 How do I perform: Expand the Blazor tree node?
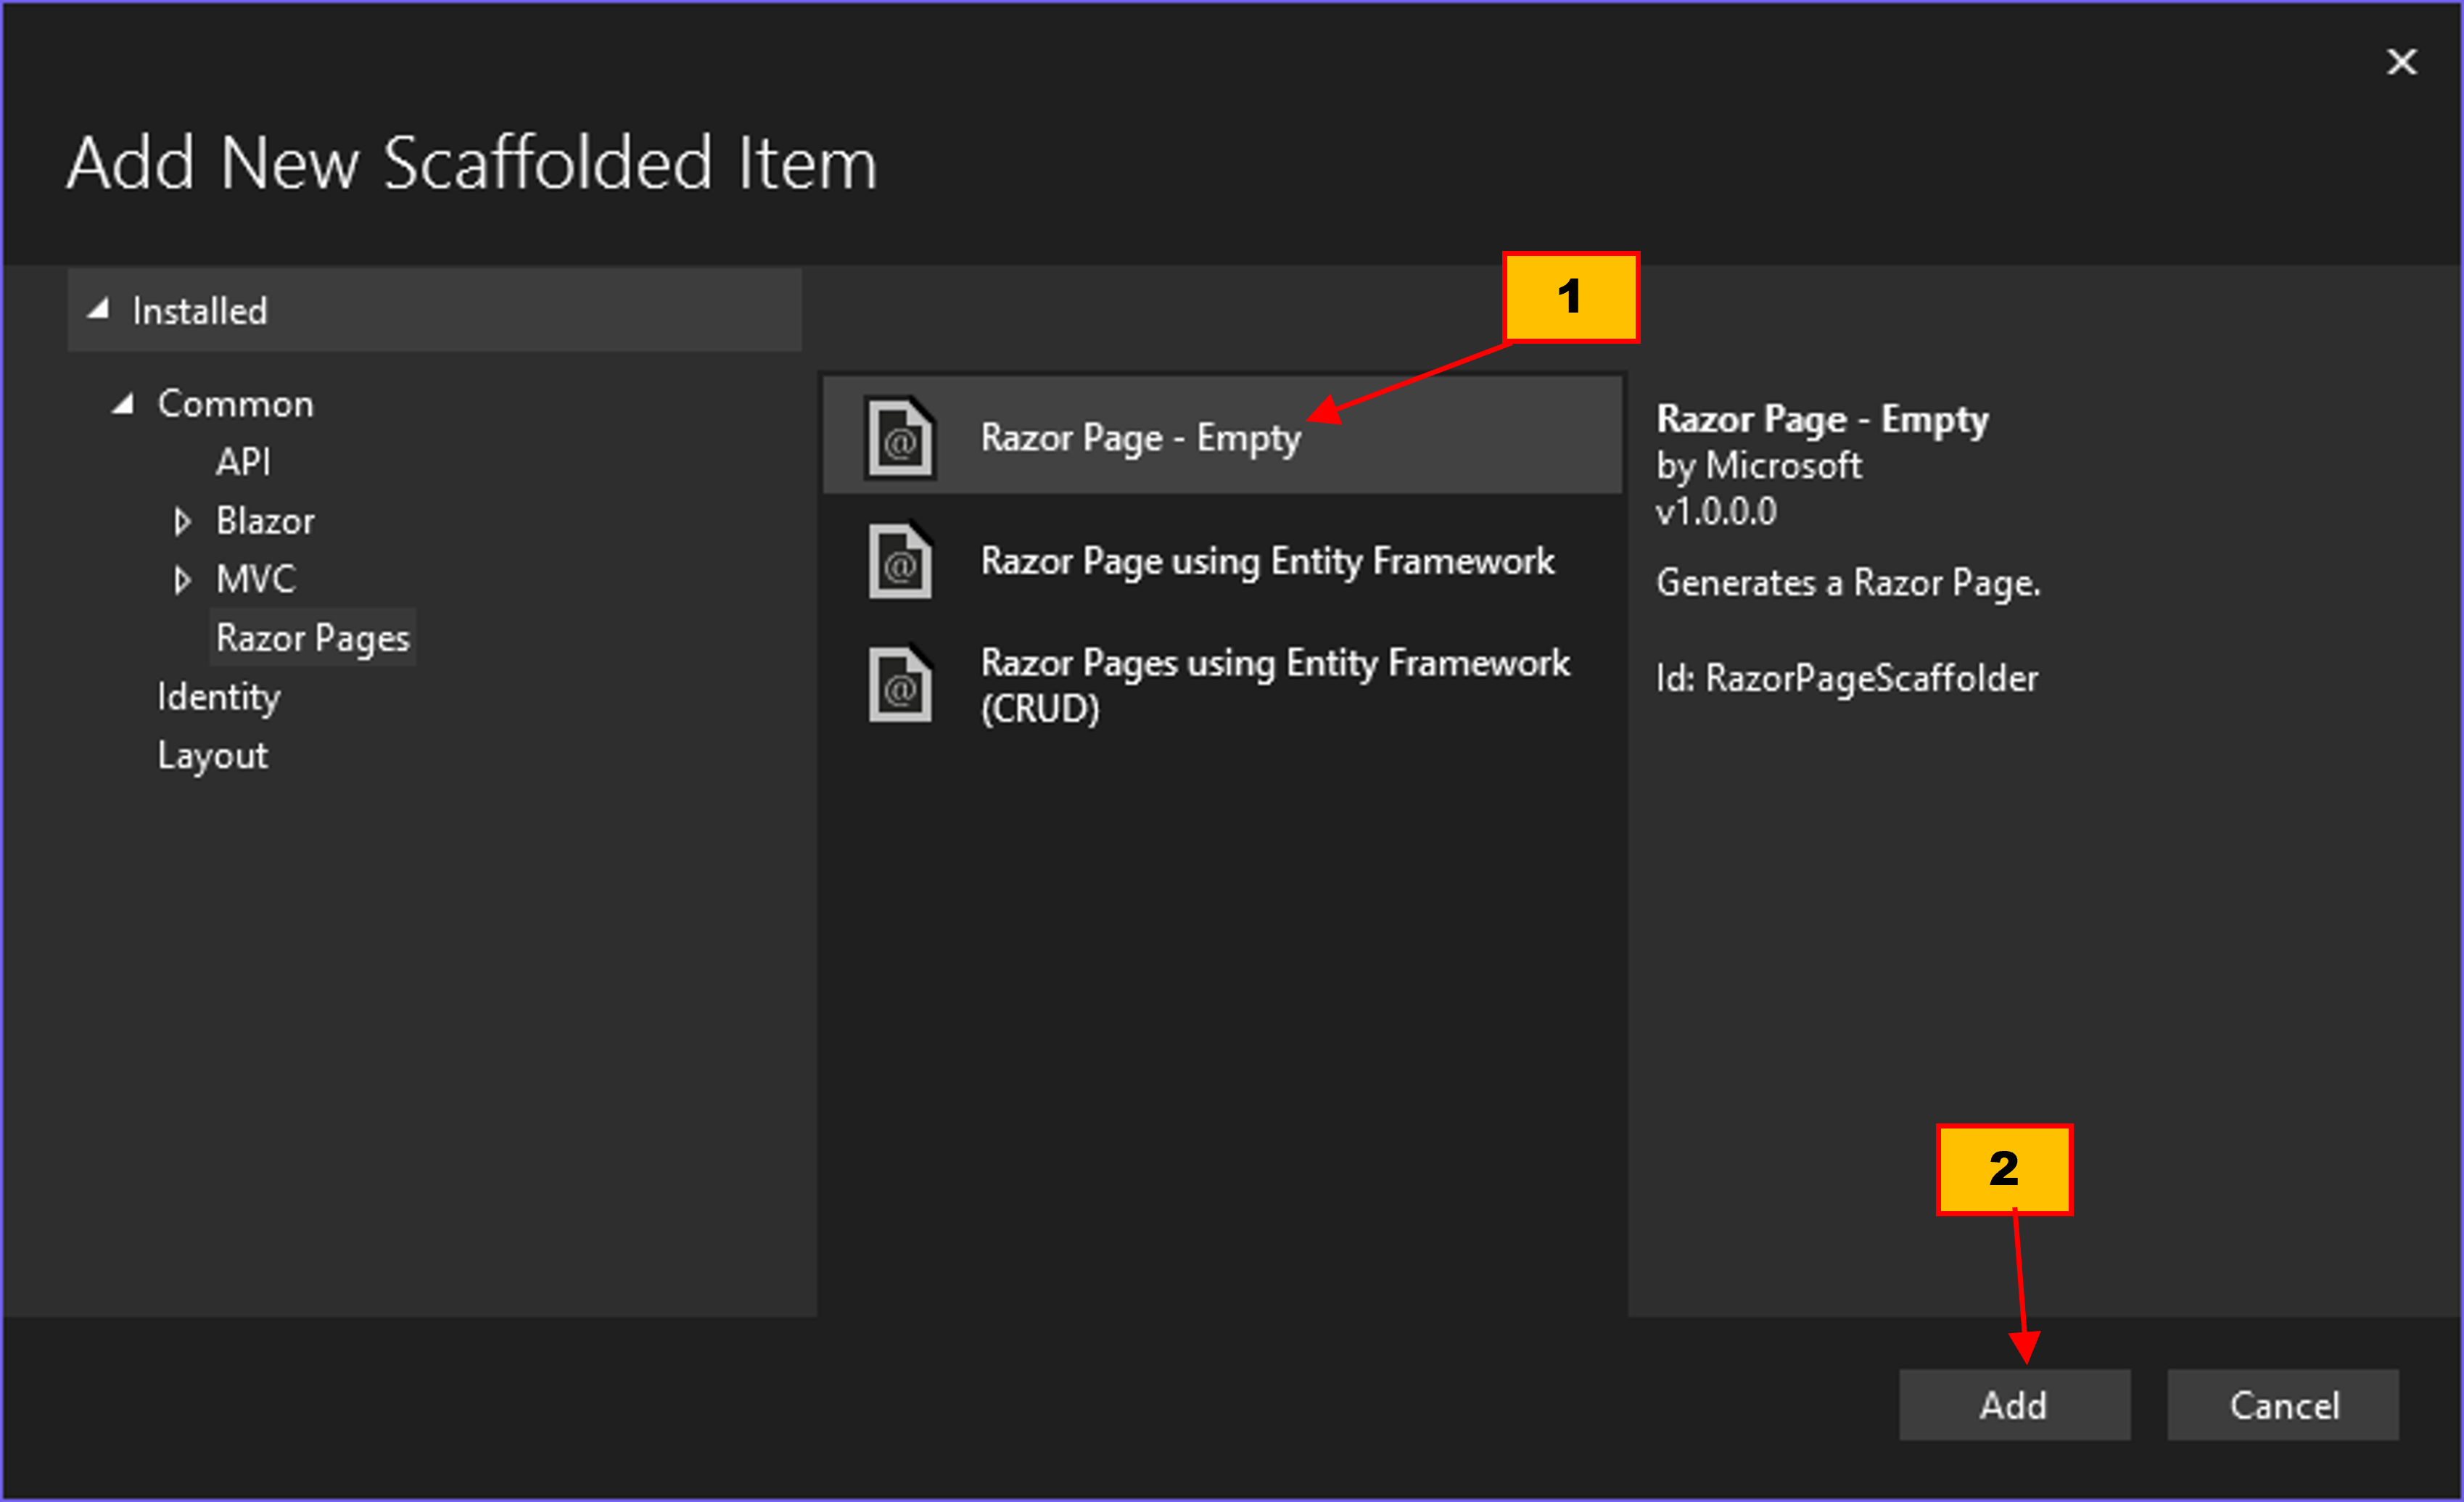pos(181,521)
